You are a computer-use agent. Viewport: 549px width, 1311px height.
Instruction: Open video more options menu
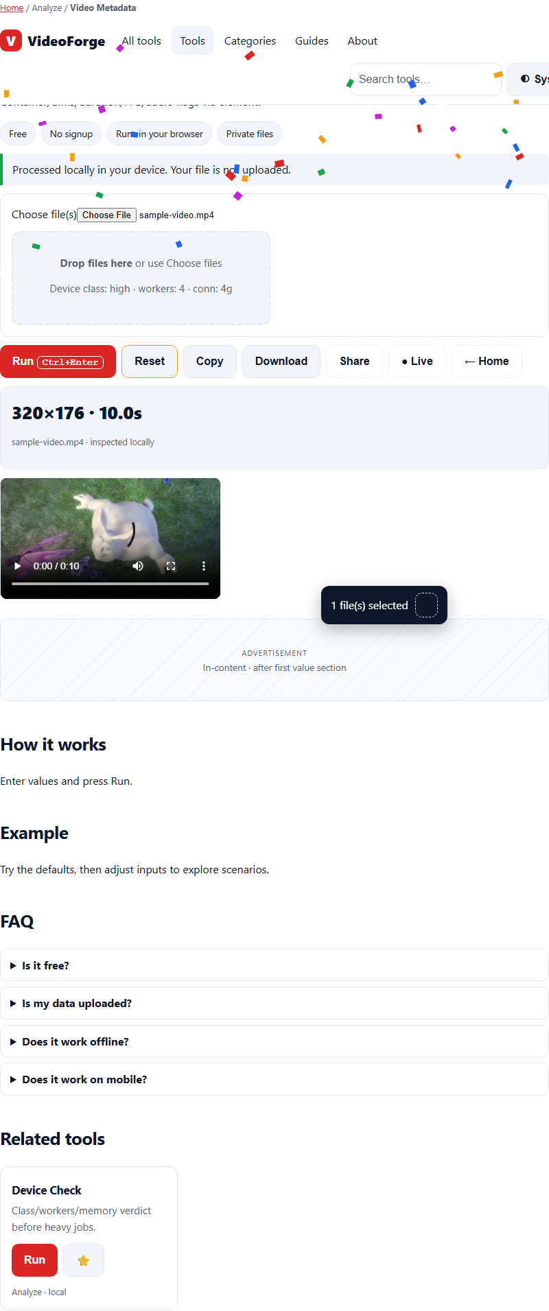(x=204, y=566)
